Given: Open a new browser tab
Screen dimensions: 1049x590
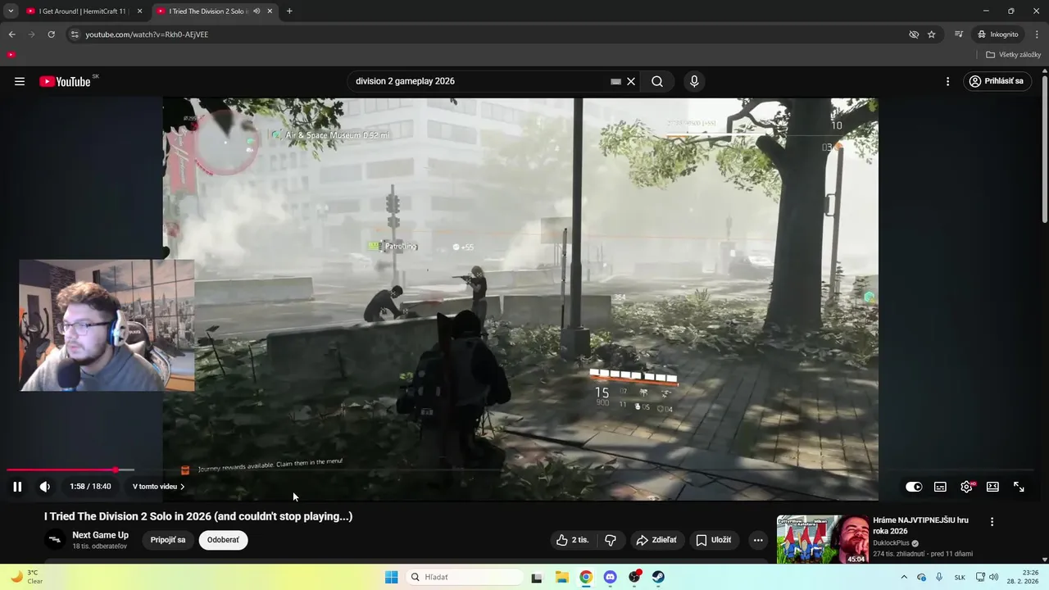Looking at the screenshot, I should tap(289, 11).
